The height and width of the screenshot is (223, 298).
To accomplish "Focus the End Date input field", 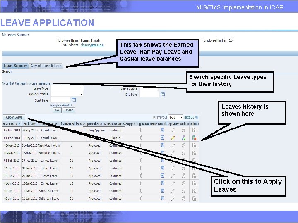I will (149, 94).
